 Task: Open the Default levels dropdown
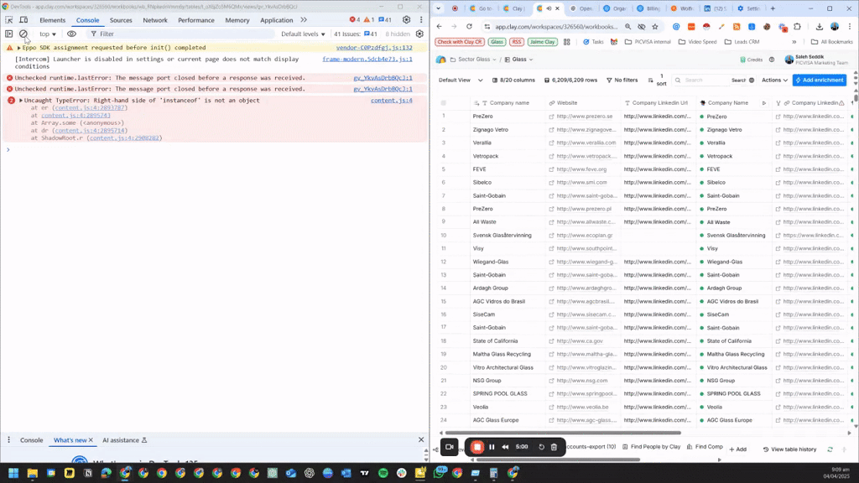click(303, 34)
